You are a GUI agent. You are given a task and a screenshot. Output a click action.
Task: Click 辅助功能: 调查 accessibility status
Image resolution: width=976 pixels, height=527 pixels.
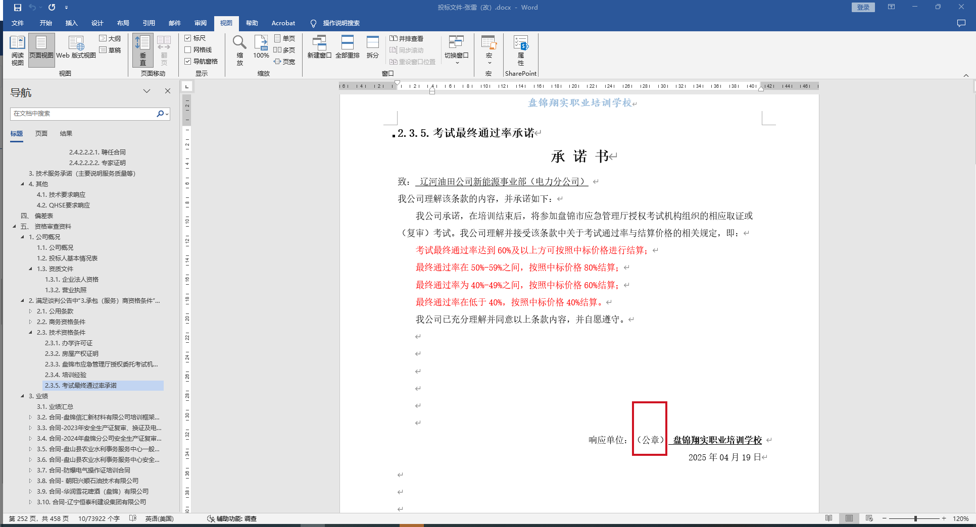click(x=232, y=518)
